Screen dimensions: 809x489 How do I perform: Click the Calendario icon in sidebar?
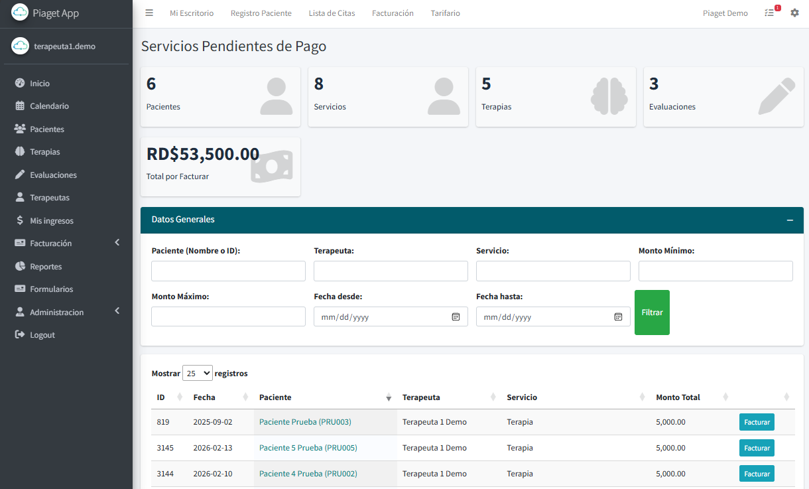tap(20, 106)
